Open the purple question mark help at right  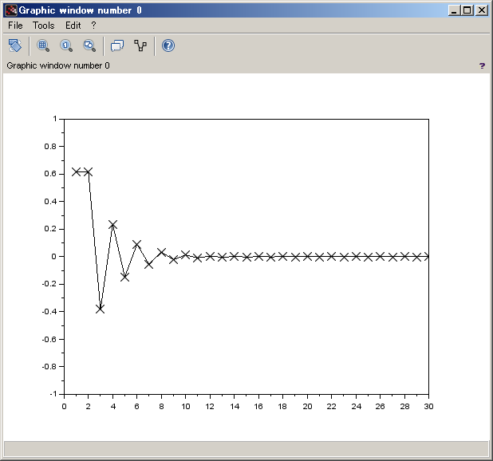pos(482,65)
